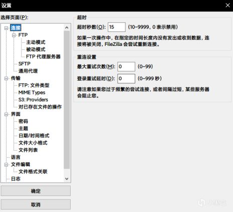Screen dimensions: 233x212
Task: Select 被动模式 in the tree
Action: tap(36, 49)
